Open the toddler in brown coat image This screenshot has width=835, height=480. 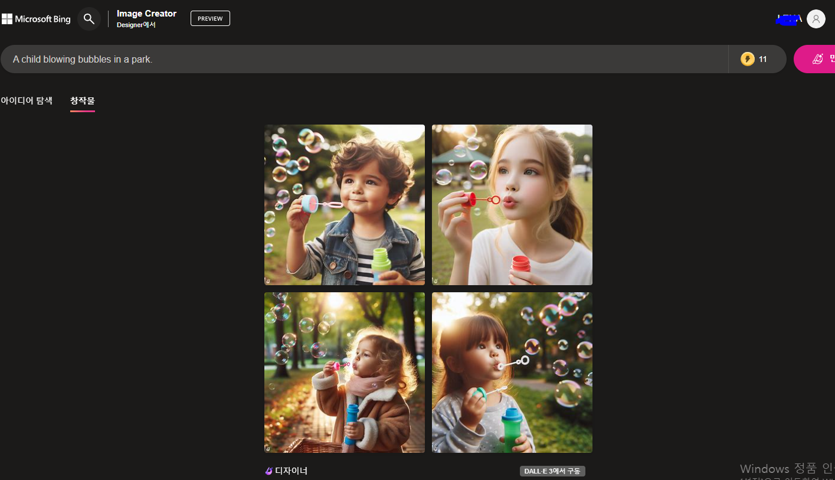click(x=345, y=373)
